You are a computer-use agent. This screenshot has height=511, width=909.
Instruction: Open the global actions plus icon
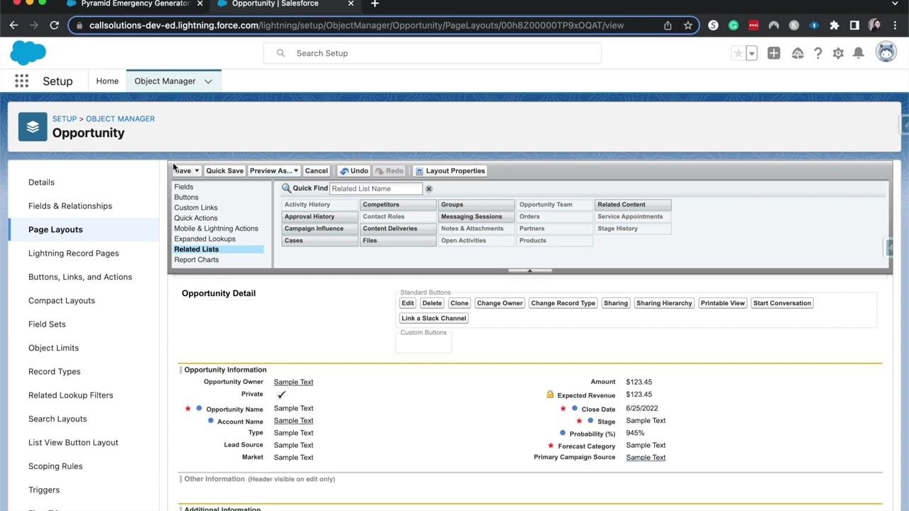click(x=774, y=53)
